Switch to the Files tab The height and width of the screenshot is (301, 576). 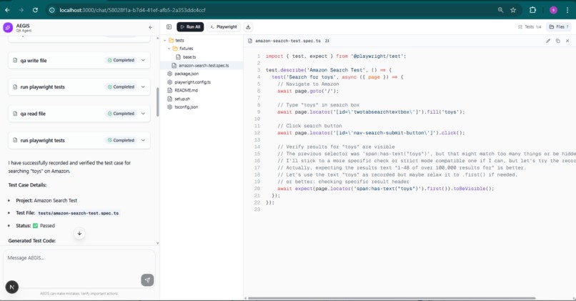pyautogui.click(x=559, y=27)
